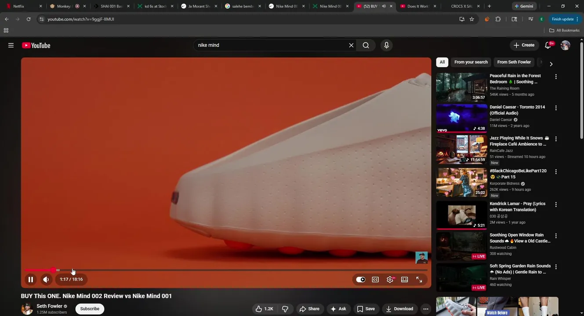Dislike the video
Image resolution: width=584 pixels, height=316 pixels.
[285, 309]
